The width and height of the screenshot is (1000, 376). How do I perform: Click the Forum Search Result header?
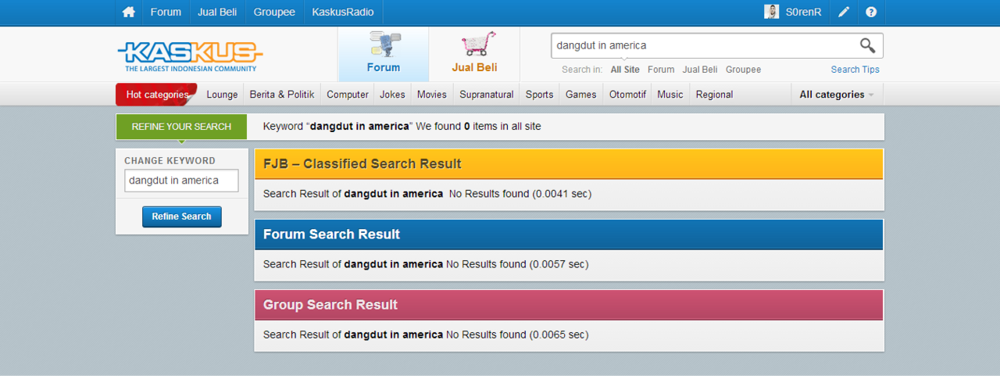point(569,235)
